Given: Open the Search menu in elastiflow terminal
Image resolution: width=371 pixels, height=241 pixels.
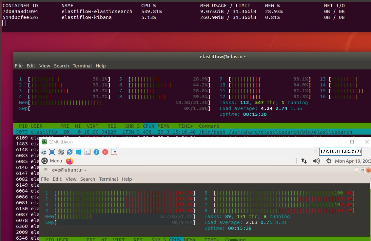Looking at the screenshot, I should (61, 65).
